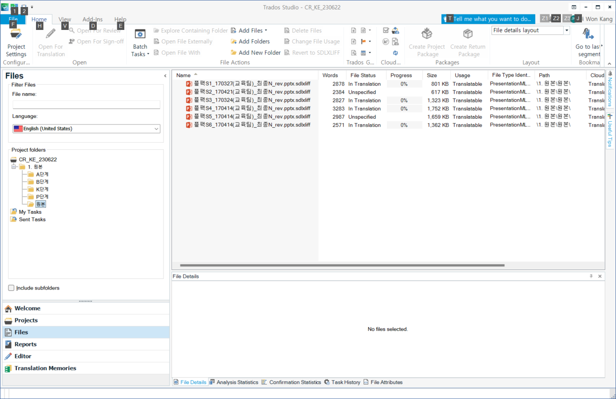The width and height of the screenshot is (616, 399).
Task: Click the Tell me what you want to do box
Action: 488,19
